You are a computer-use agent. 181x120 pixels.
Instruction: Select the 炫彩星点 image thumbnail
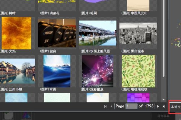point(97,71)
